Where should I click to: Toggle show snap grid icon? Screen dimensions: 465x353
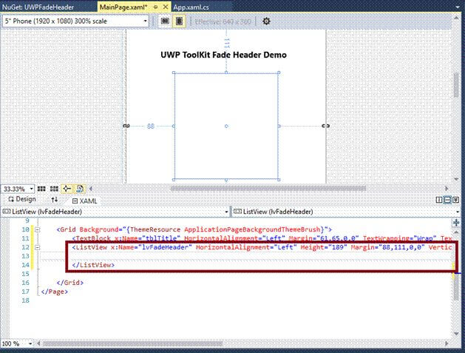tap(41, 189)
